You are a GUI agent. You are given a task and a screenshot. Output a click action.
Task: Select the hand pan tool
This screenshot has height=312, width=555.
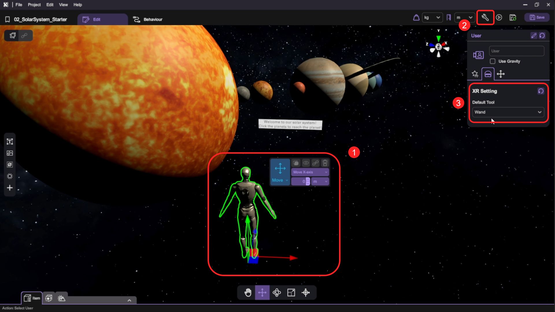point(248,293)
